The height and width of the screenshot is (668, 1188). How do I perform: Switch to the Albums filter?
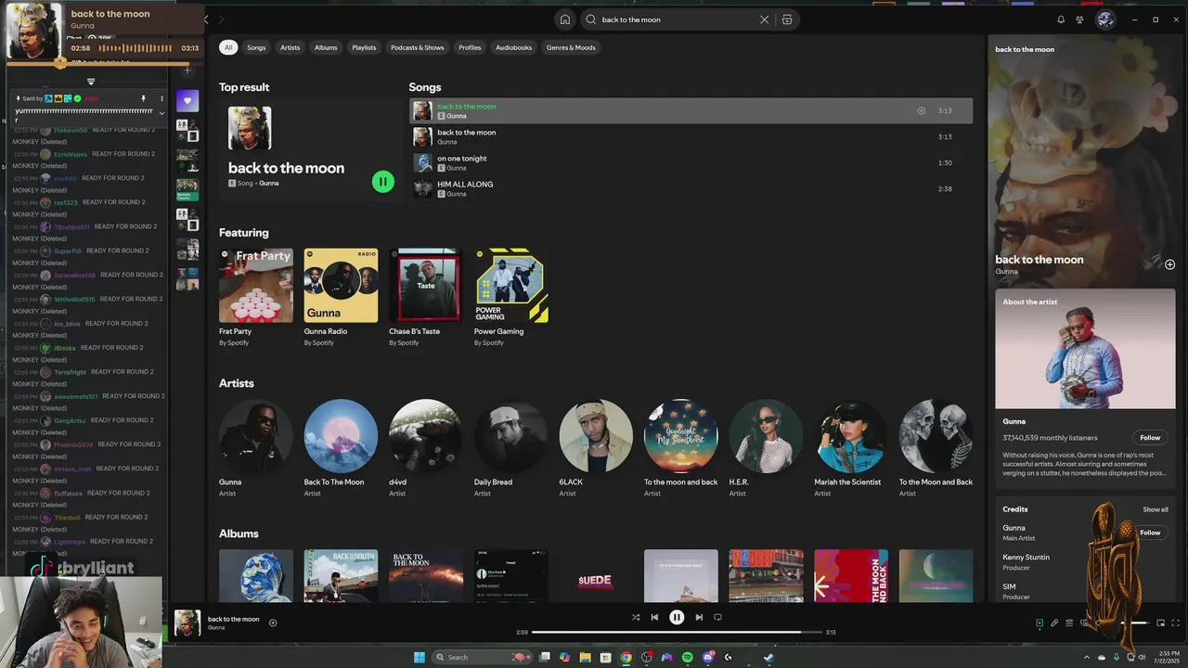[x=326, y=47]
